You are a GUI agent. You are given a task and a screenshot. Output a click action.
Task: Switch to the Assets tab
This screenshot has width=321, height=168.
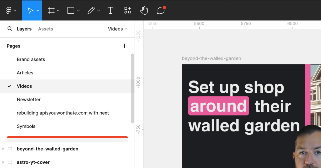point(45,29)
